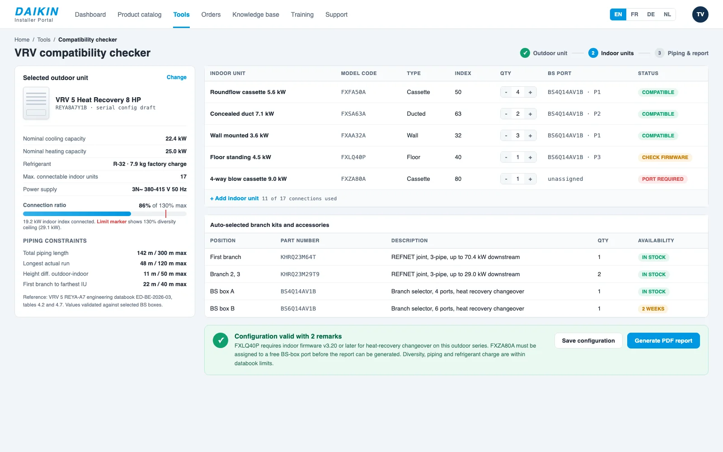Click the Connection ratio progress bar
This screenshot has height=452, width=723.
[x=105, y=214]
